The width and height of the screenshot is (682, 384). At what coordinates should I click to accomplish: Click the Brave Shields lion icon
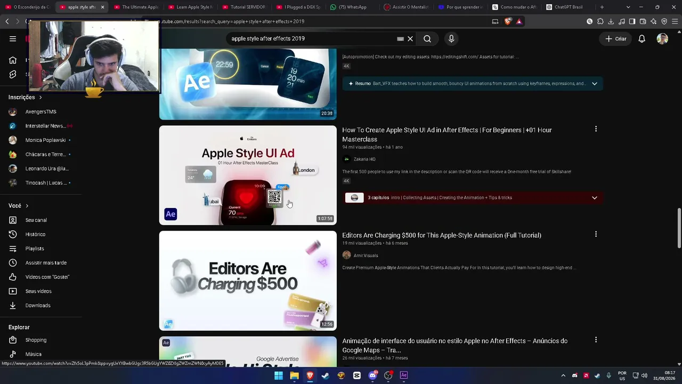click(508, 21)
